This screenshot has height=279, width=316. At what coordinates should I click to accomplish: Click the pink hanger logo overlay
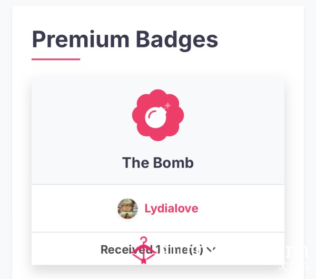[x=143, y=251]
